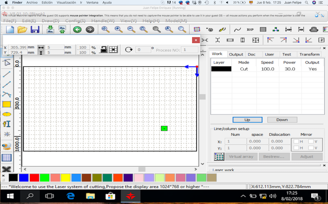Screen dimensions: 328x204
Task: Click the Down button
Action: (282, 120)
